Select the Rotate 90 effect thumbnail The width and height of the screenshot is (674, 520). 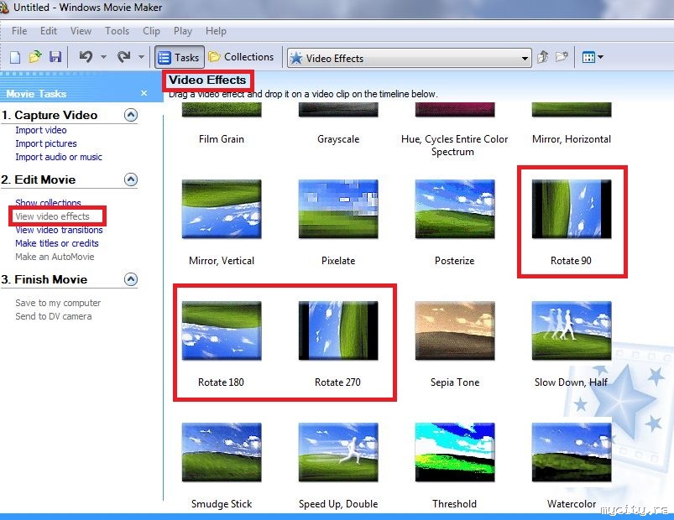pos(572,209)
